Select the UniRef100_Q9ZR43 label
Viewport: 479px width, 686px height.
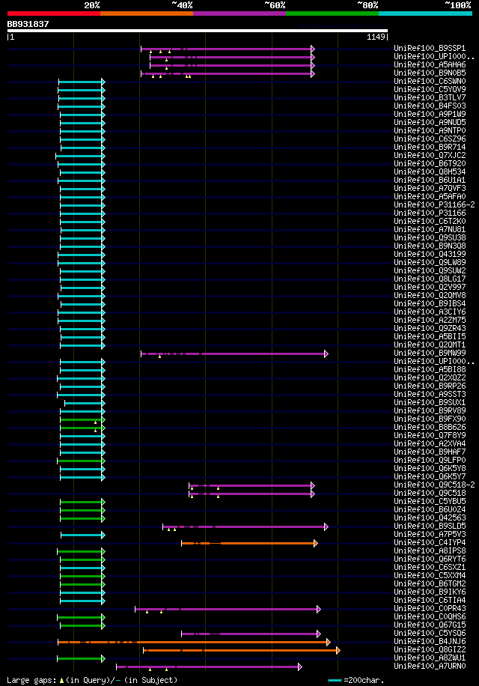(x=430, y=329)
